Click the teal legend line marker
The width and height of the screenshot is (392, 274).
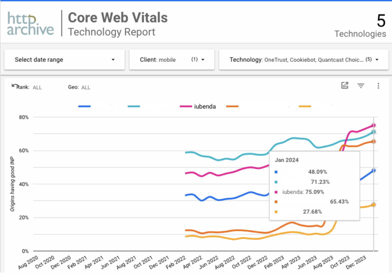click(134, 106)
